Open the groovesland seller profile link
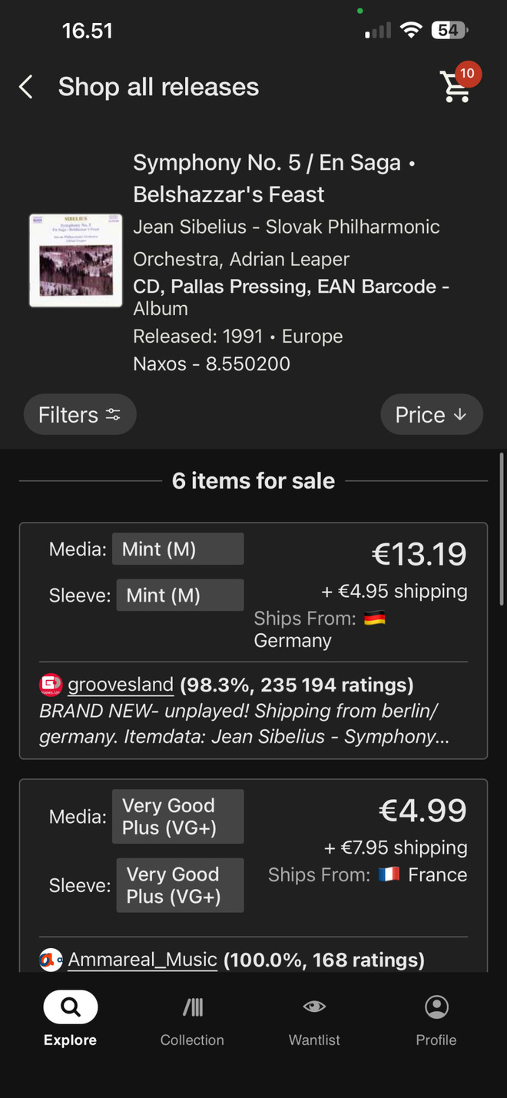The height and width of the screenshot is (1098, 507). point(121,685)
